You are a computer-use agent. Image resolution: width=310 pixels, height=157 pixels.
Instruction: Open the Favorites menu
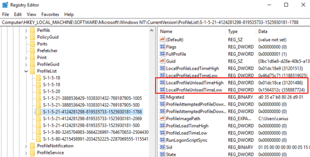point(50,14)
